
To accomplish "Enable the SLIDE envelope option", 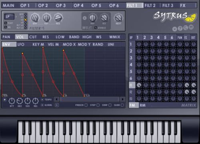I will [x=122, y=105].
